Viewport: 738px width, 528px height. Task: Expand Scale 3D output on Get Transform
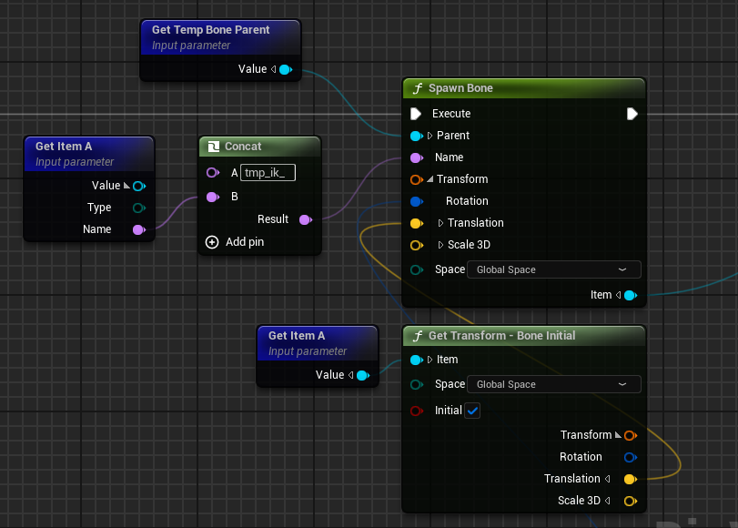[608, 501]
